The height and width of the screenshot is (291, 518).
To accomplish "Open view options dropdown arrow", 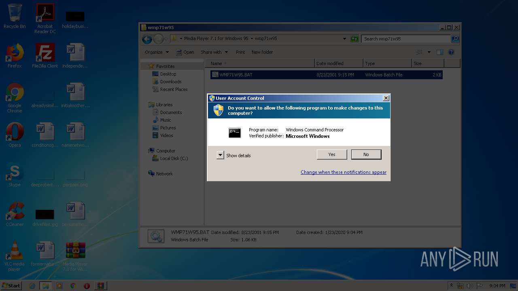I will tap(429, 52).
